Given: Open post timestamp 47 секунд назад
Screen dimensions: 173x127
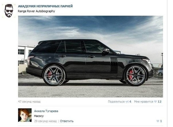Looking at the screenshot, I should (29, 101).
